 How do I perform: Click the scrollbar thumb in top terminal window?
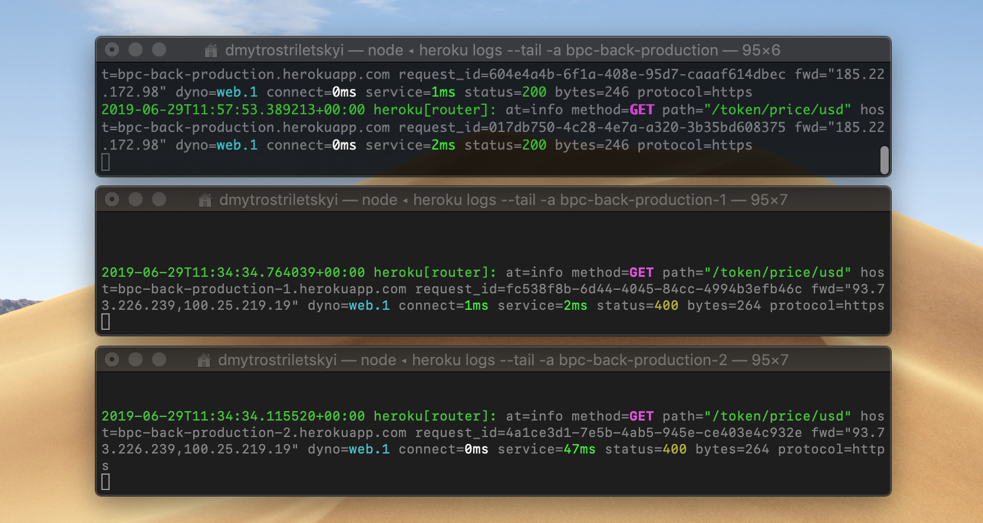(884, 160)
